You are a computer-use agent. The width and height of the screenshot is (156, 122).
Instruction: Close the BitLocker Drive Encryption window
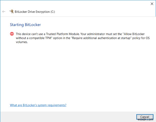(x=152, y=4)
